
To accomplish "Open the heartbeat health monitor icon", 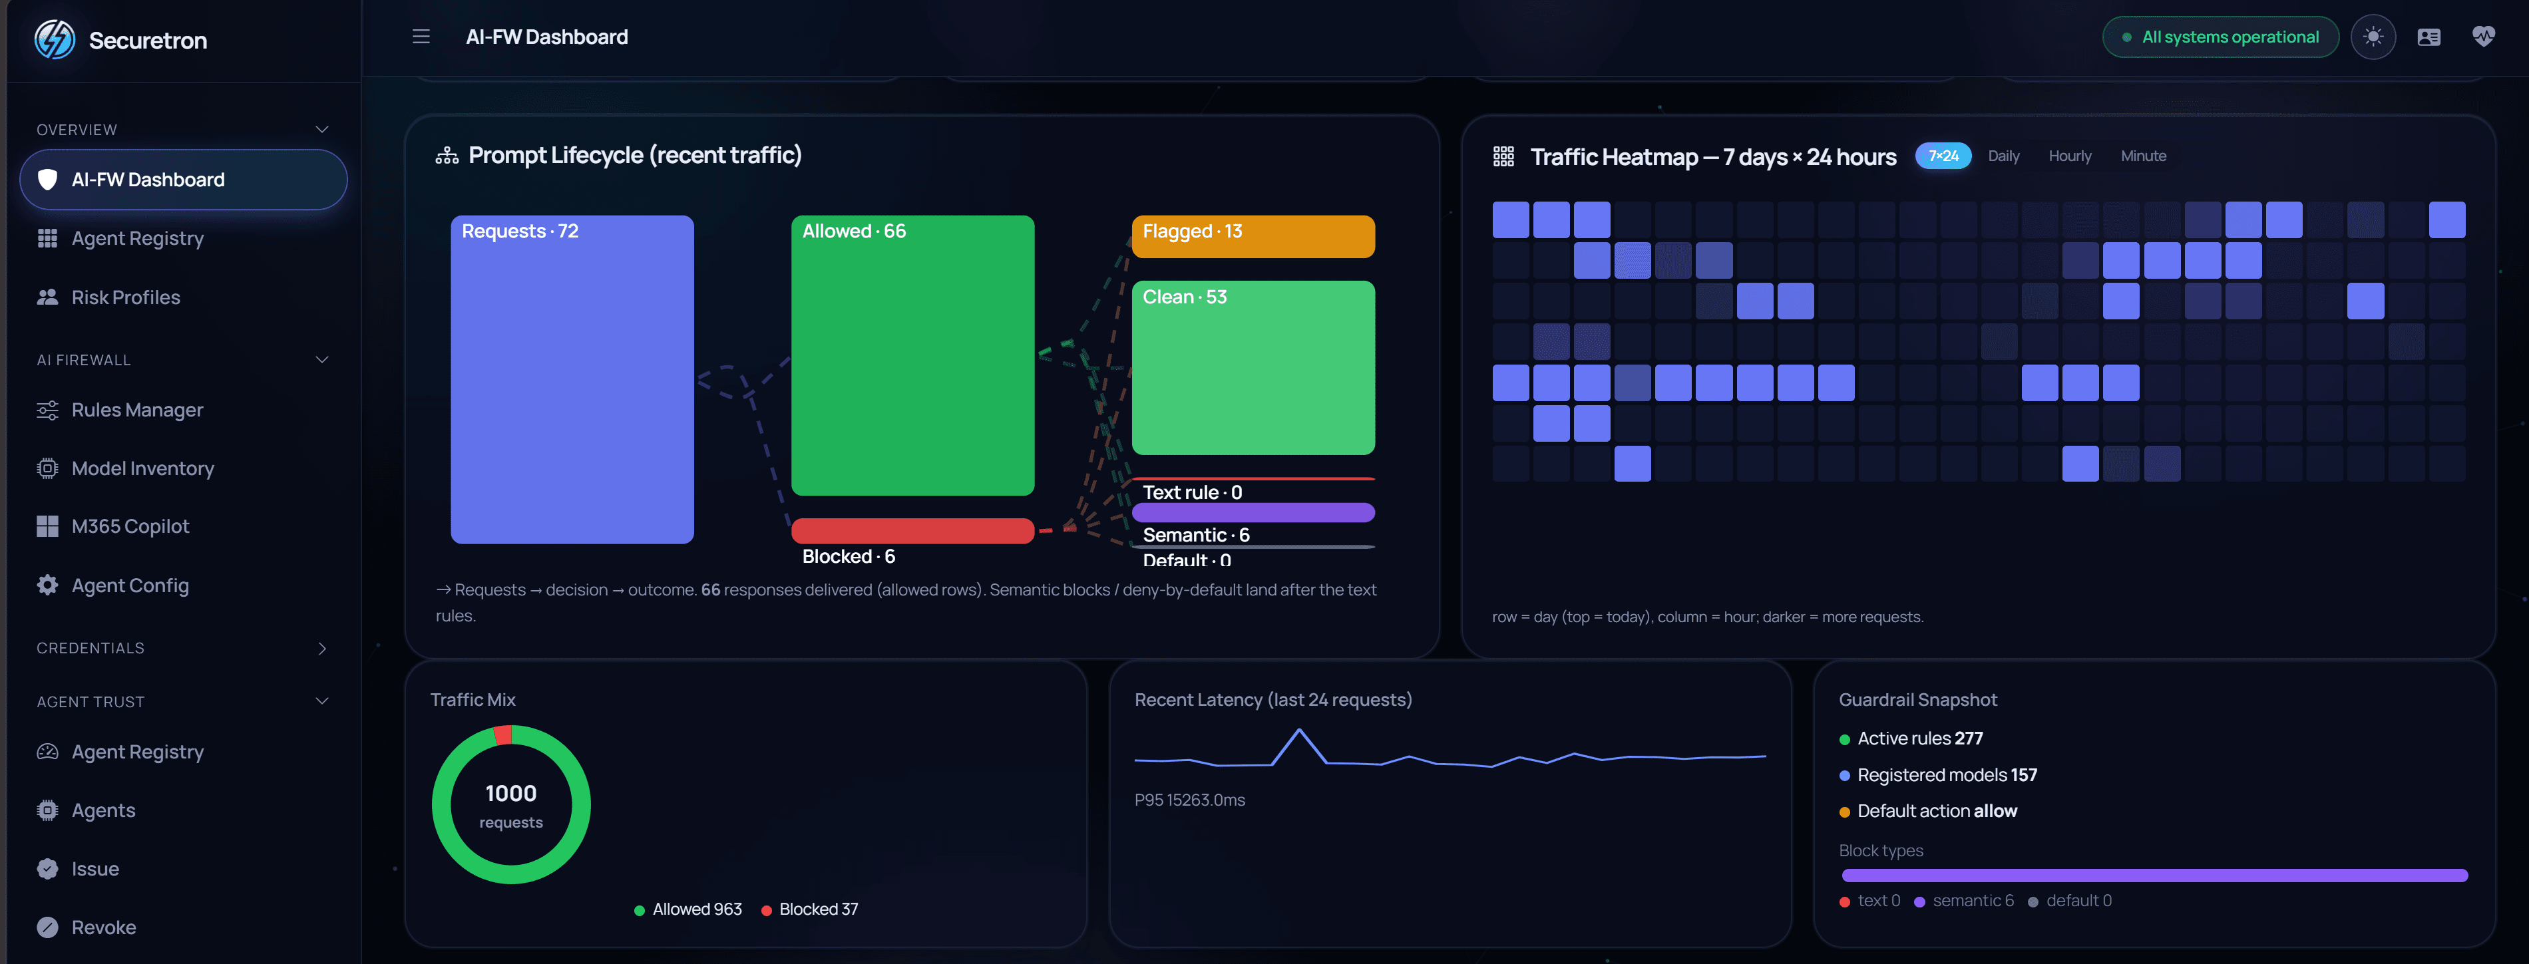I will (2483, 37).
